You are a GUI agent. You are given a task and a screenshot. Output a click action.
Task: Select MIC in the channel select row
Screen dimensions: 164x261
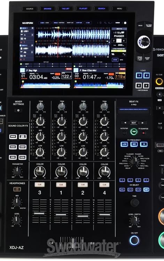pos(122,190)
